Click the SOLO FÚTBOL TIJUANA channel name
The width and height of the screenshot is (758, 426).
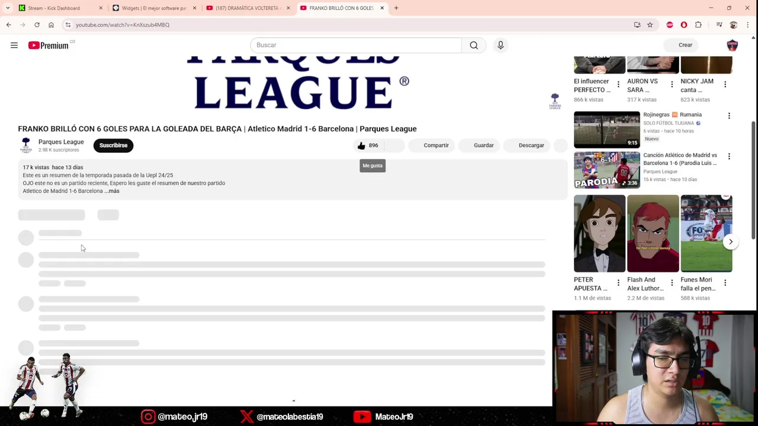click(x=669, y=123)
